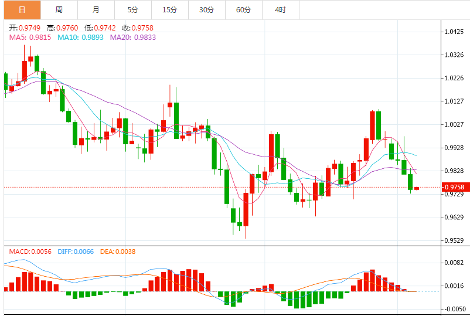Select the 日 daily timeframe tab
Screen dimensions: 470x316
coord(22,10)
